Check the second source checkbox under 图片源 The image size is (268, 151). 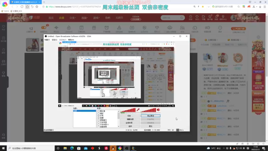tap(98, 113)
